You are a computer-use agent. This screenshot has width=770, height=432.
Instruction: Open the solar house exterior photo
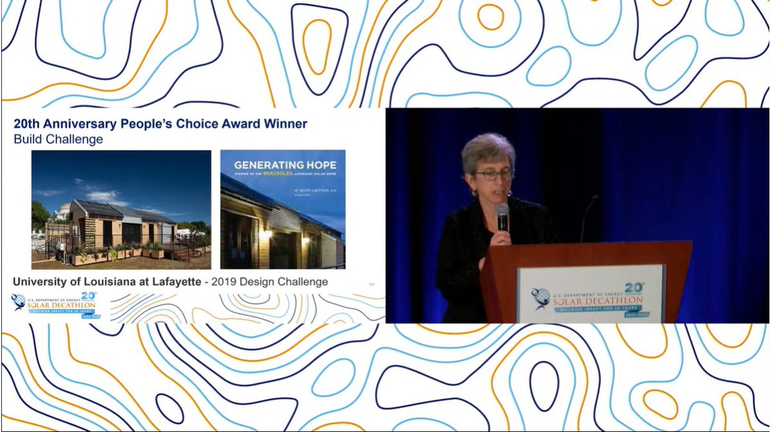click(x=121, y=210)
